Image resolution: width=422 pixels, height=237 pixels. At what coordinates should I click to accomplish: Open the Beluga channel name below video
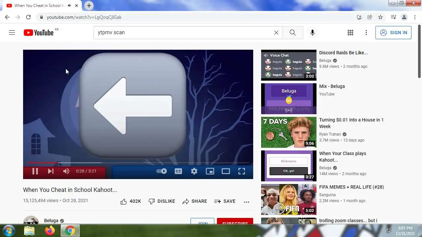[x=51, y=221]
